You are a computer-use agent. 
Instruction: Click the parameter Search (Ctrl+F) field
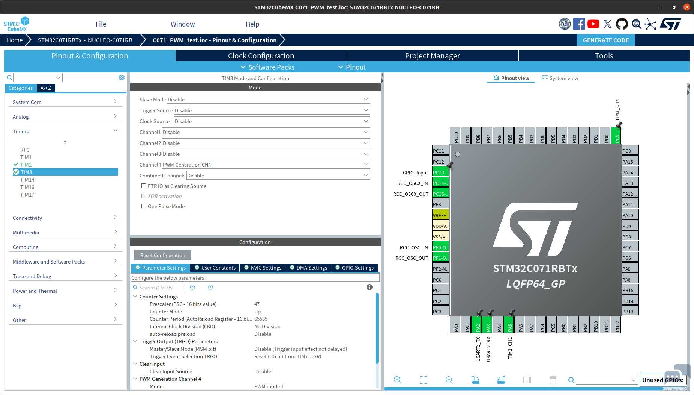click(x=161, y=287)
